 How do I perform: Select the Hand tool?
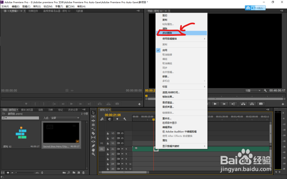click(x=93, y=150)
